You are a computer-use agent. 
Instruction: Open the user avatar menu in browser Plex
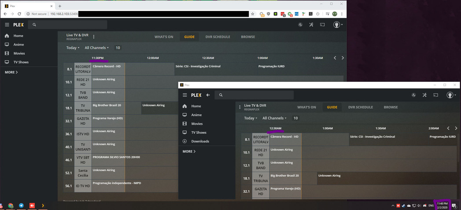[338, 25]
